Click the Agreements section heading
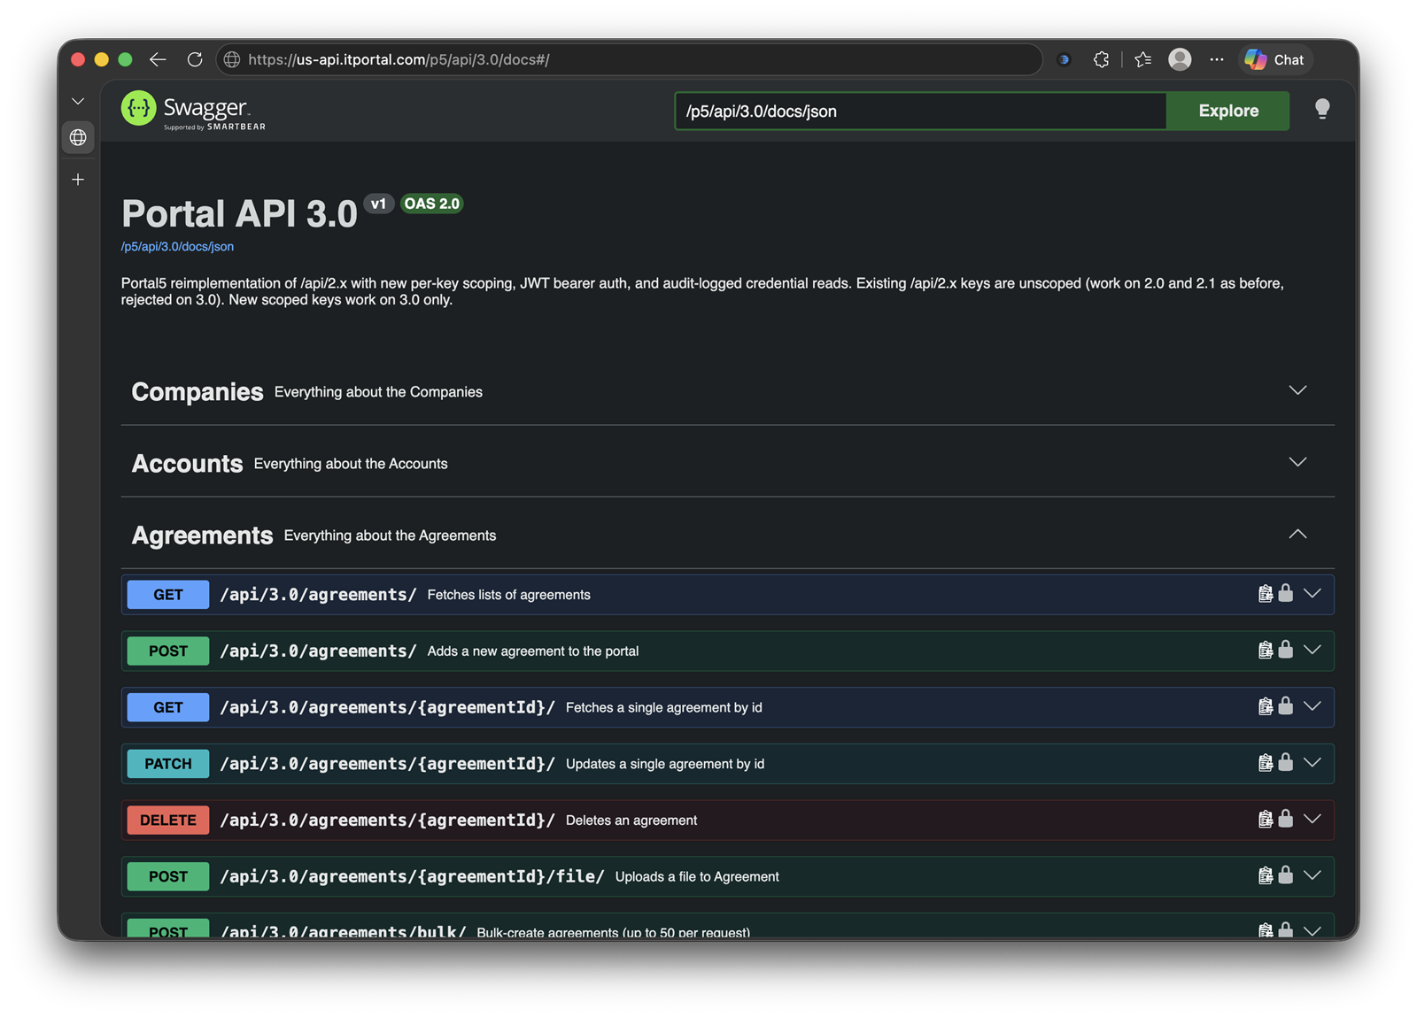 pyautogui.click(x=202, y=535)
